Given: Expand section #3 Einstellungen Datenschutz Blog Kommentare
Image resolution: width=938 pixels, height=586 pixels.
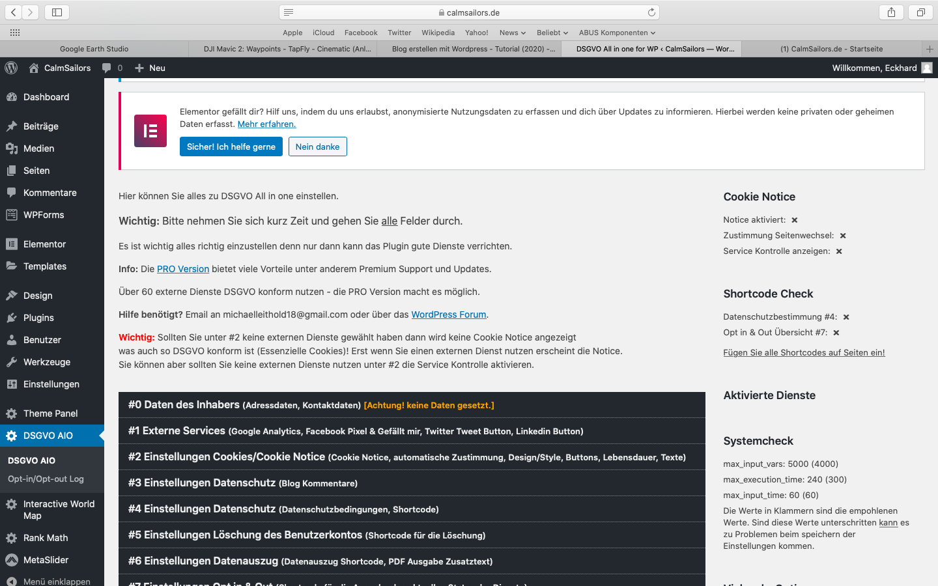Looking at the screenshot, I should 412,483.
